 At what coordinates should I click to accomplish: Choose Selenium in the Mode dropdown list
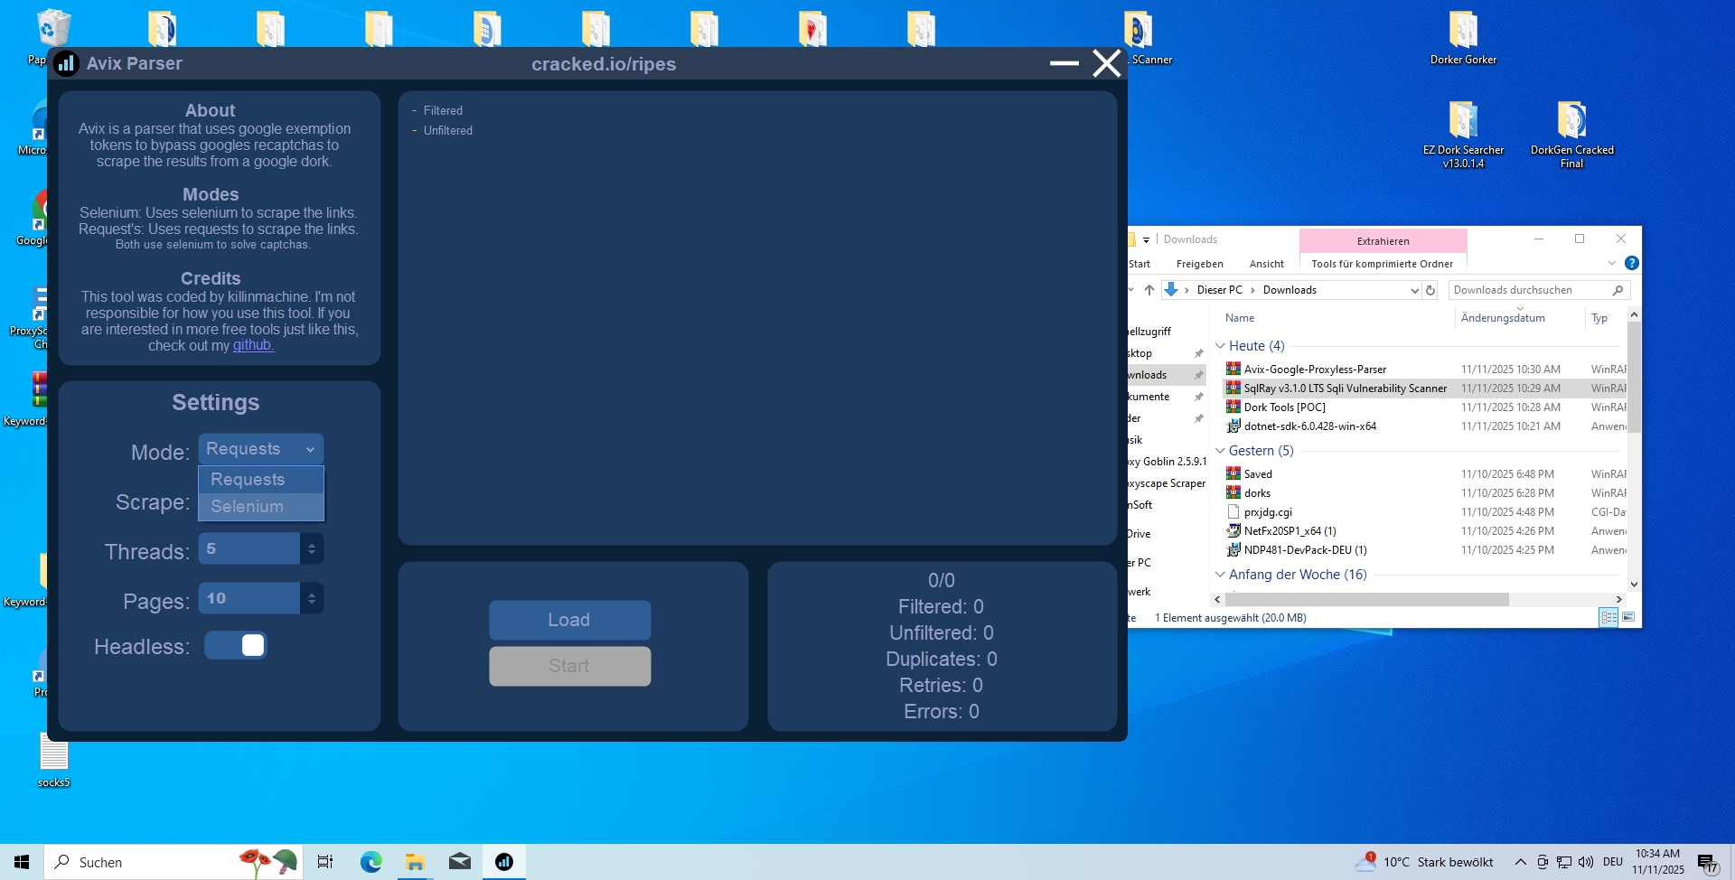coord(248,507)
